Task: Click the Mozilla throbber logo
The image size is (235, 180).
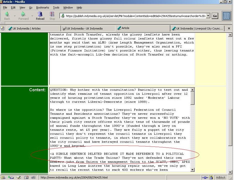Action: coord(227,15)
